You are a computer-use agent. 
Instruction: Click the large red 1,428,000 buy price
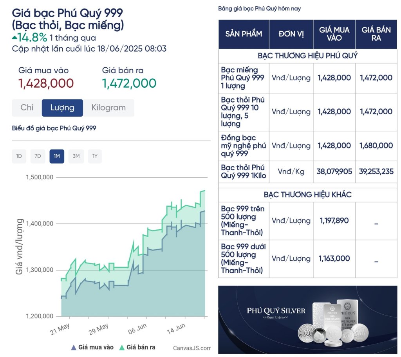click(x=46, y=83)
